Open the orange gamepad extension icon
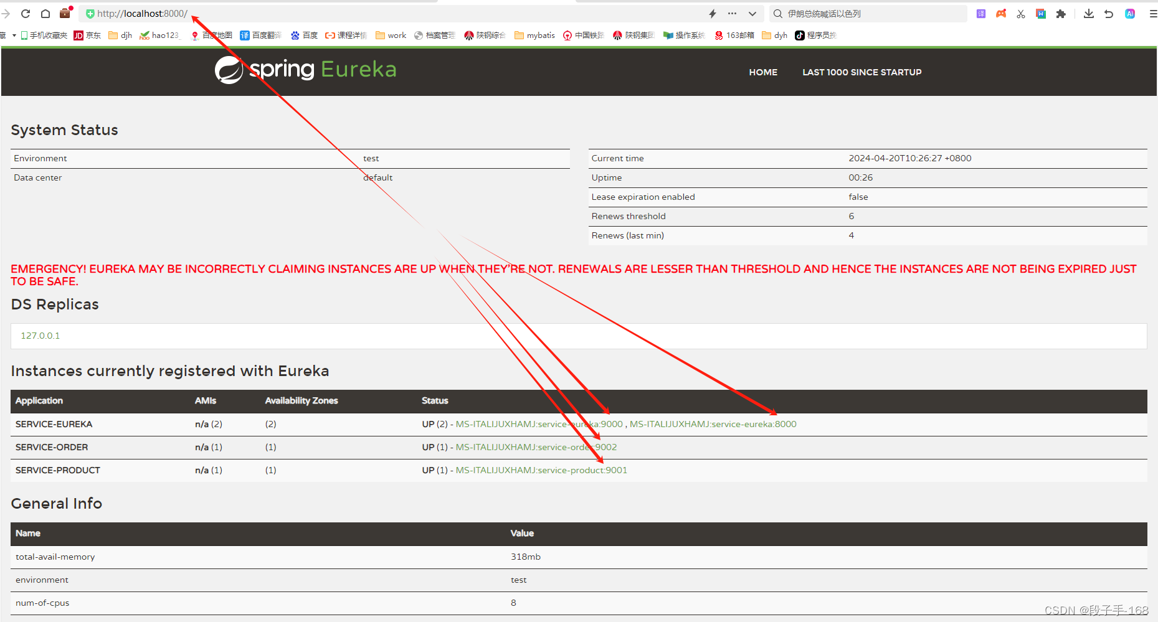Viewport: 1158px width, 622px height. pos(1001,14)
